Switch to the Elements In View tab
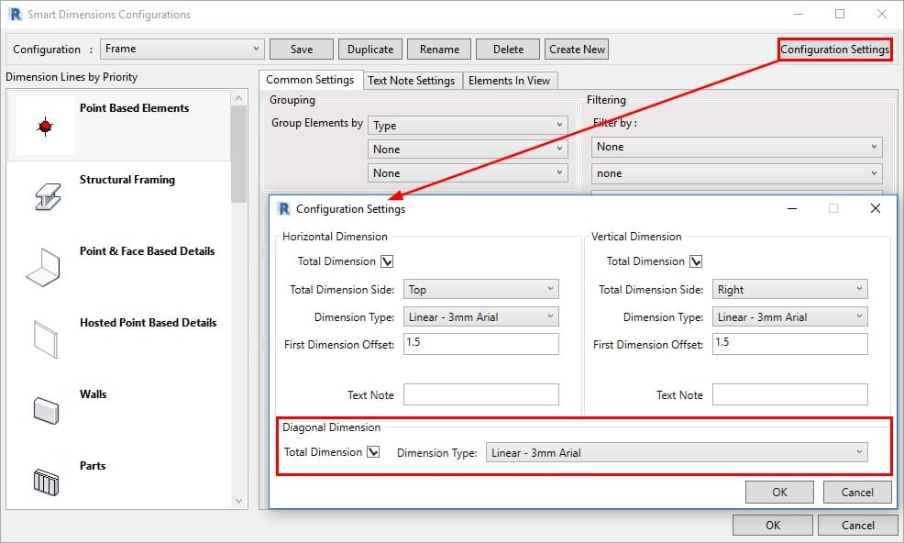The height and width of the screenshot is (543, 904). [x=509, y=81]
